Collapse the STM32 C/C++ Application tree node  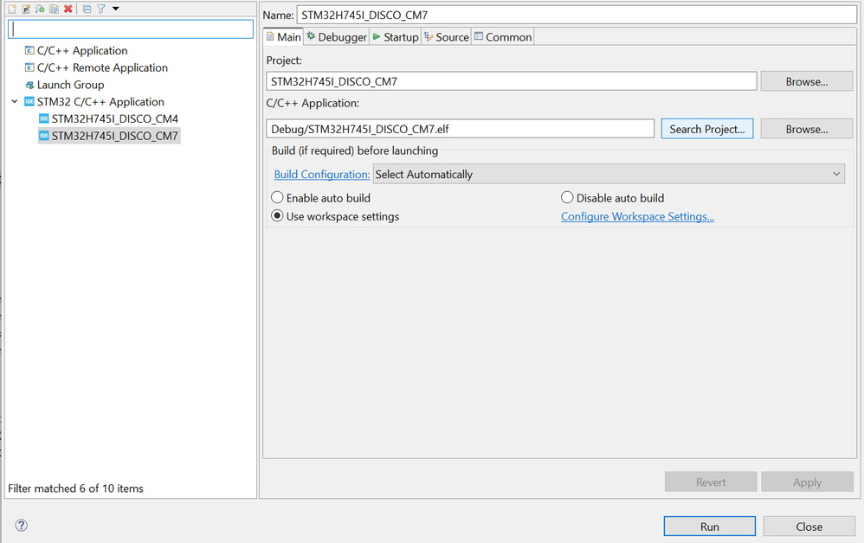pyautogui.click(x=15, y=102)
